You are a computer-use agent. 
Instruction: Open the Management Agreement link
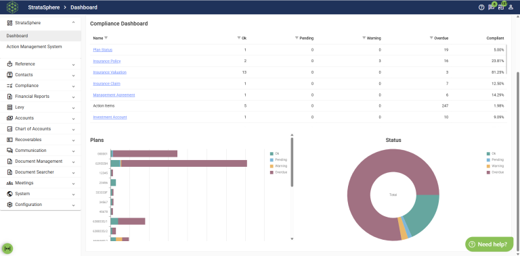(x=114, y=95)
